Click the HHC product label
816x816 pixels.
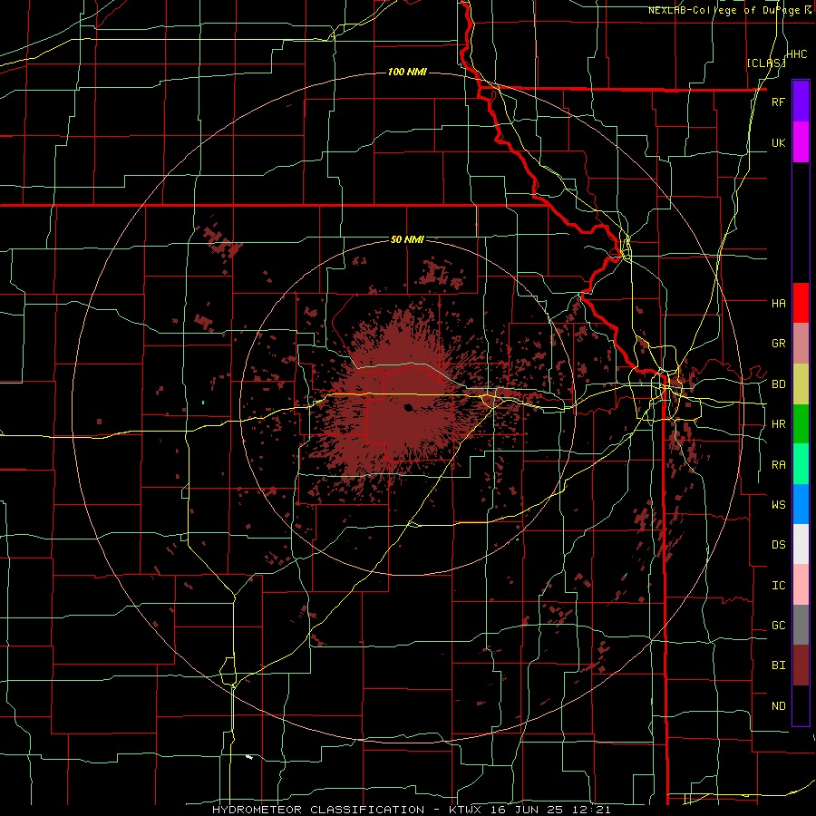[x=796, y=54]
